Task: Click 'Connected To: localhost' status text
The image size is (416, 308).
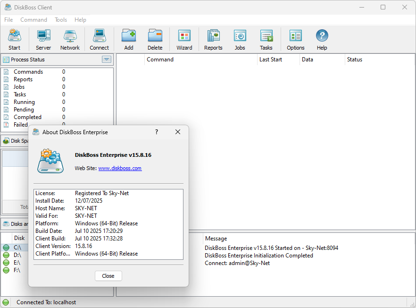Action: click(46, 302)
